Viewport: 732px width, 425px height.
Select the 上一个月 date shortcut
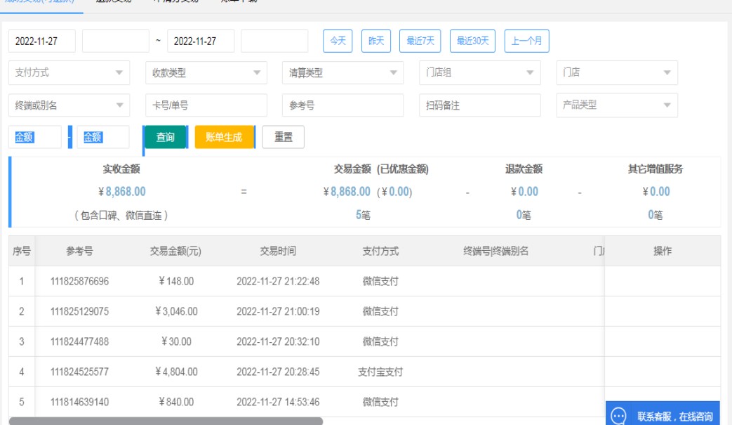coord(526,41)
